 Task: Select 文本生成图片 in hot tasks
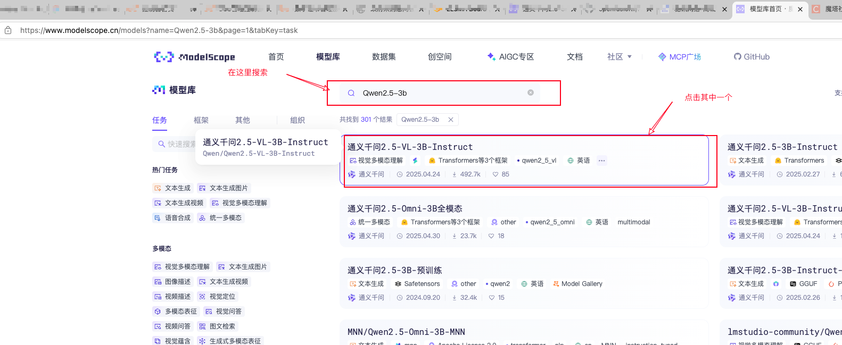[x=223, y=188]
